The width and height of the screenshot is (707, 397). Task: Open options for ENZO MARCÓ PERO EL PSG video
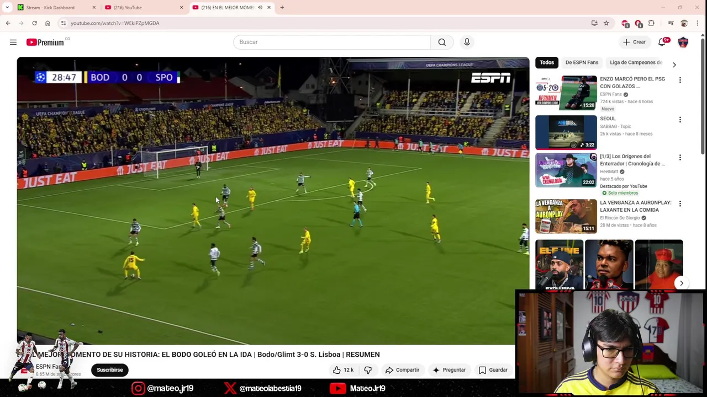coord(680,80)
